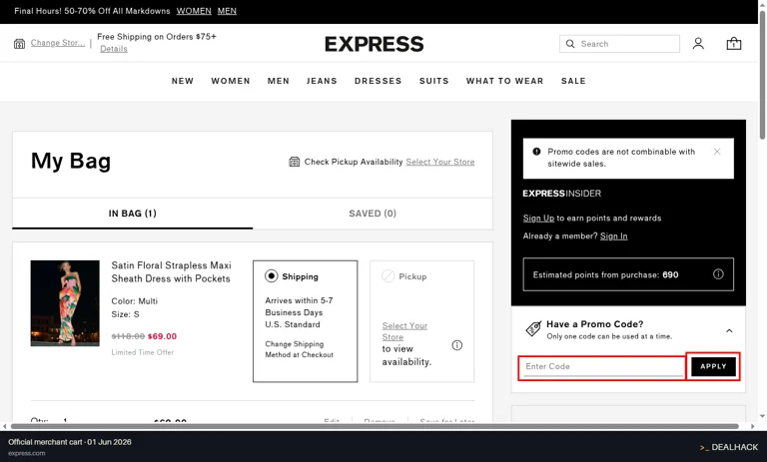Click the Enter Code promo field
The width and height of the screenshot is (767, 462).
click(603, 366)
